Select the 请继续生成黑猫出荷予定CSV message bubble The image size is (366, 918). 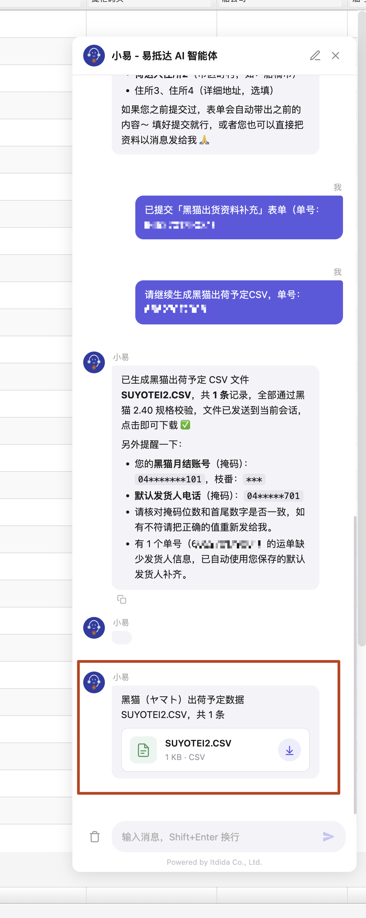click(x=239, y=302)
